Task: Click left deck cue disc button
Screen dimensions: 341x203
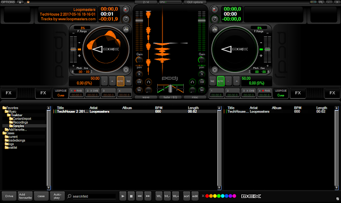Action: 126,19
